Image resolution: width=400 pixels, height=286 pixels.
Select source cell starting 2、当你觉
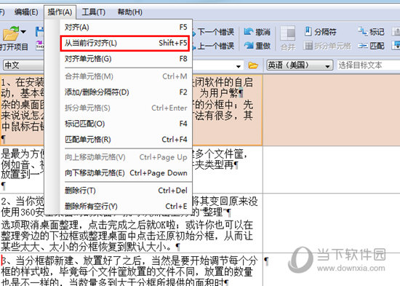tap(131, 223)
